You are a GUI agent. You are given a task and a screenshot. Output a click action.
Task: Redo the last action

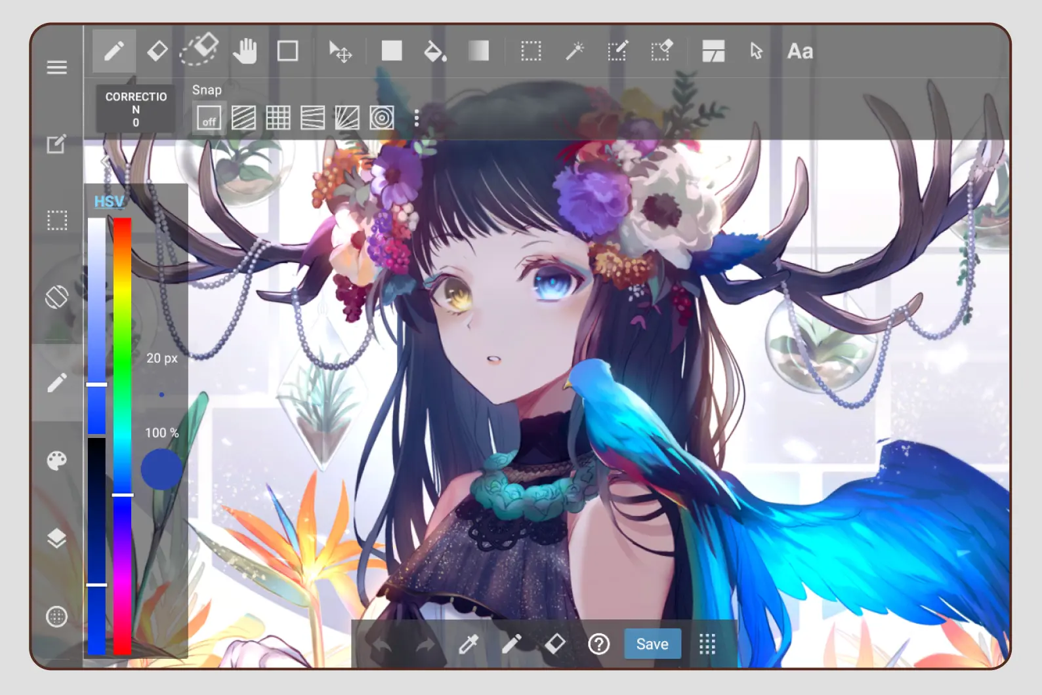tap(425, 645)
